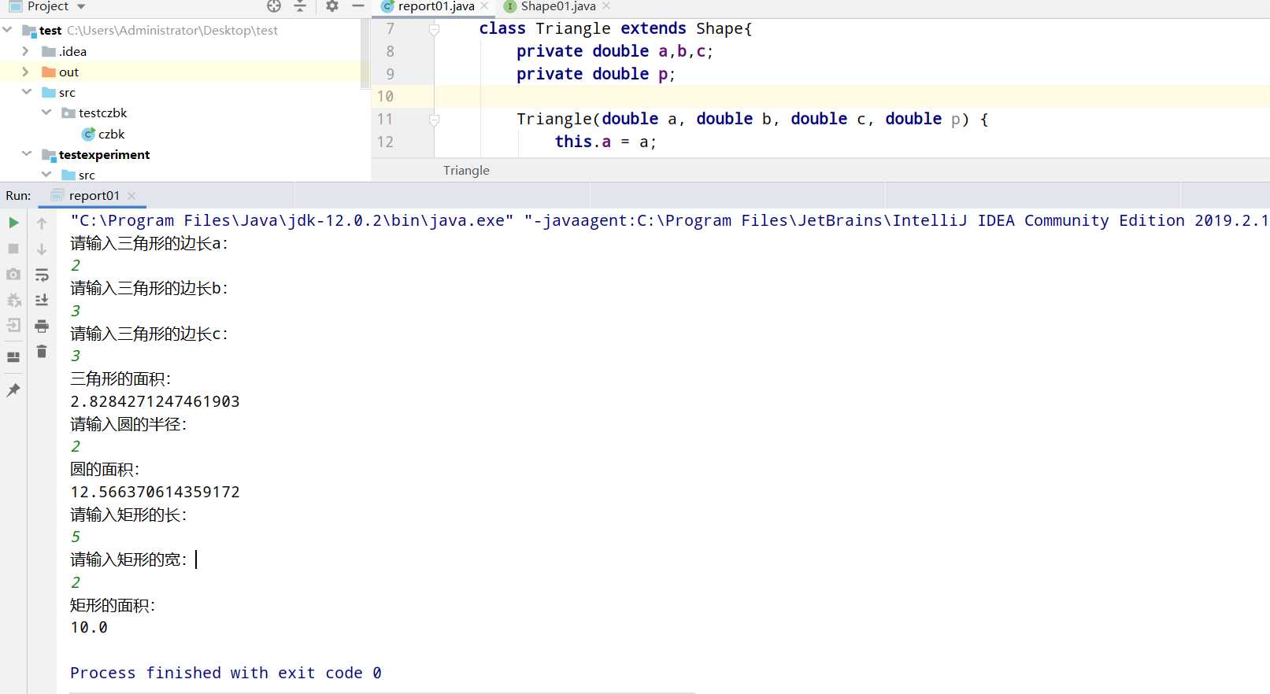The image size is (1270, 694).
Task: Click line number 8 in the gutter
Action: pos(390,51)
